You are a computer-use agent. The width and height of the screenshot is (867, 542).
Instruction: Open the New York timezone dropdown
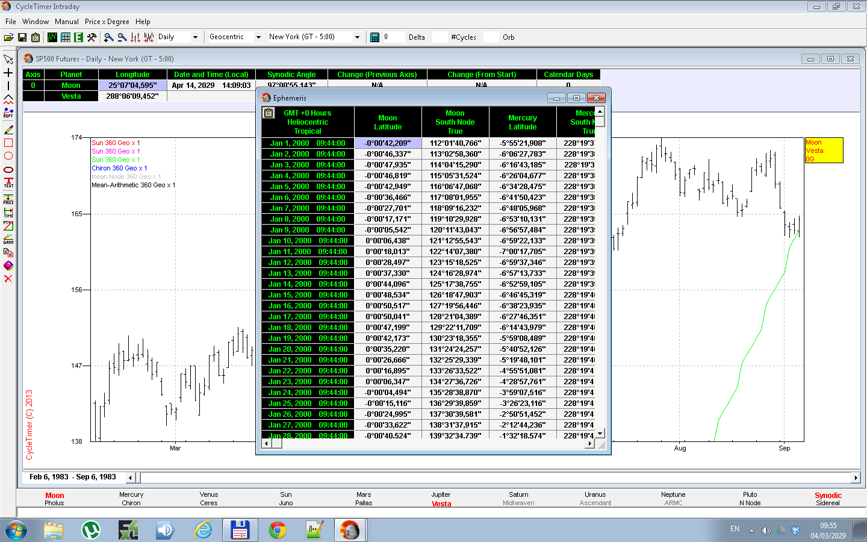tap(357, 37)
